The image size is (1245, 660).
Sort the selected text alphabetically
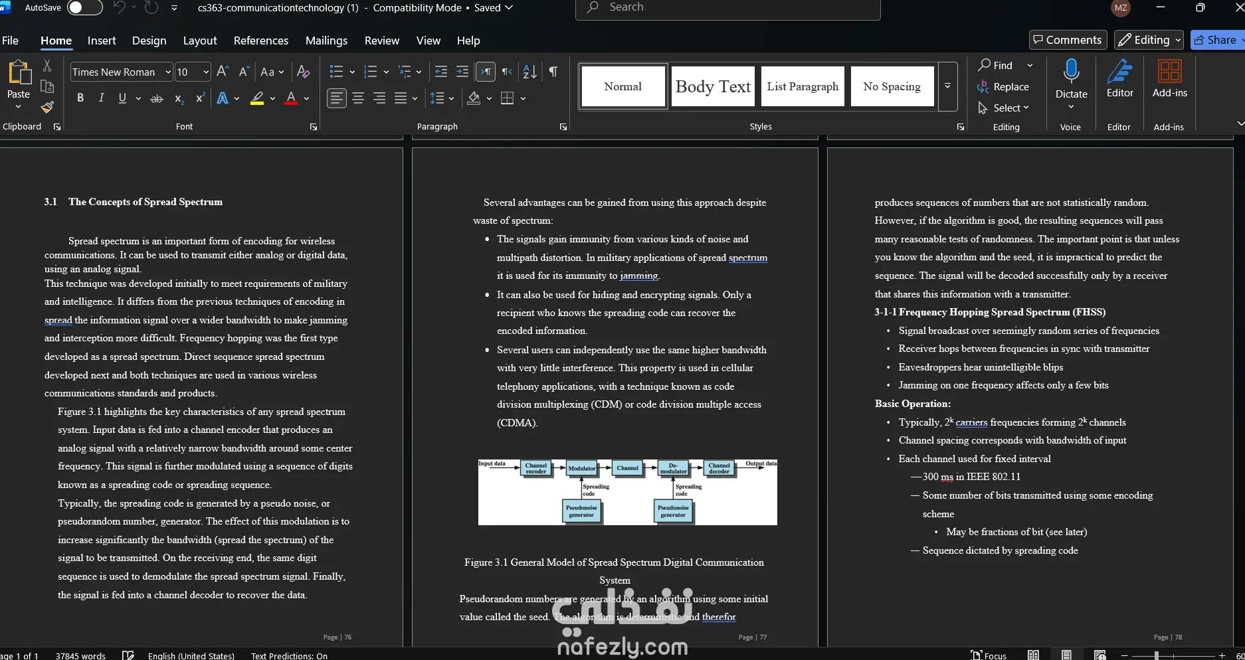530,72
